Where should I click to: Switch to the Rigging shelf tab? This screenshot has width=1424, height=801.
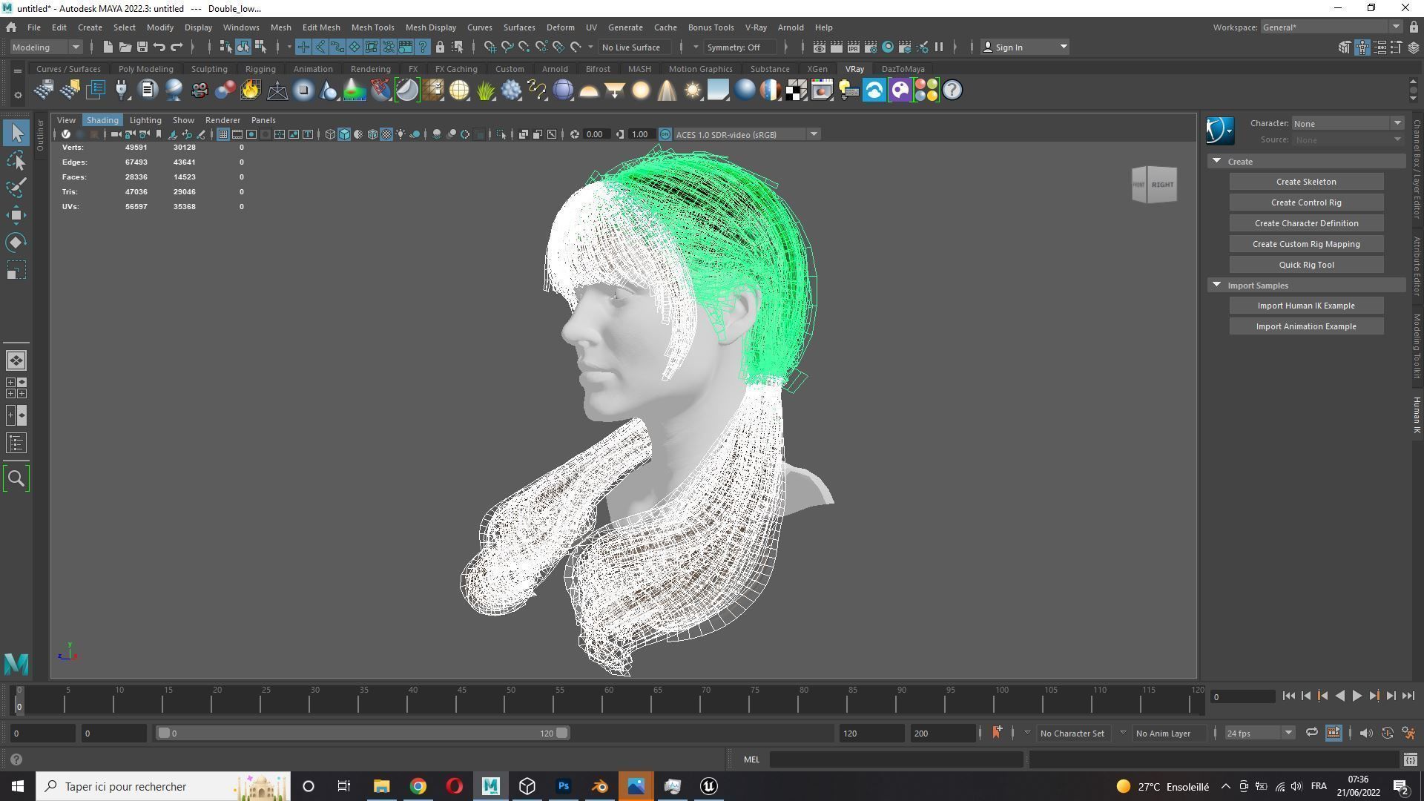click(x=260, y=69)
